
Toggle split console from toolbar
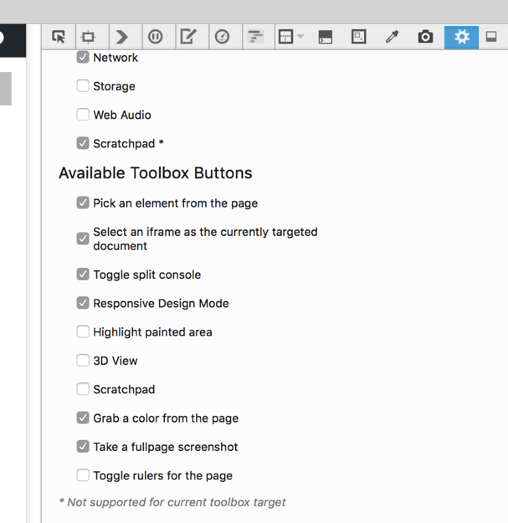pyautogui.click(x=325, y=37)
